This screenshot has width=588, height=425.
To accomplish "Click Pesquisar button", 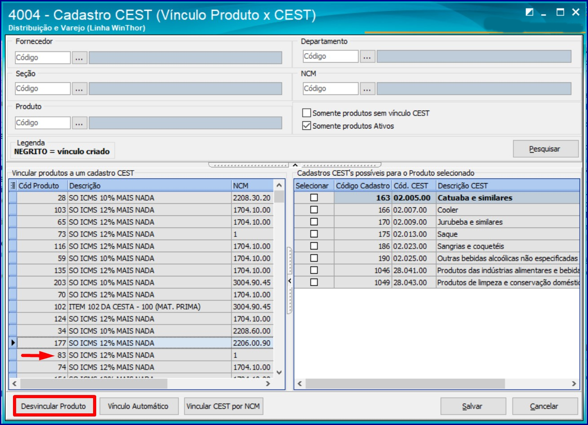I will coord(545,149).
